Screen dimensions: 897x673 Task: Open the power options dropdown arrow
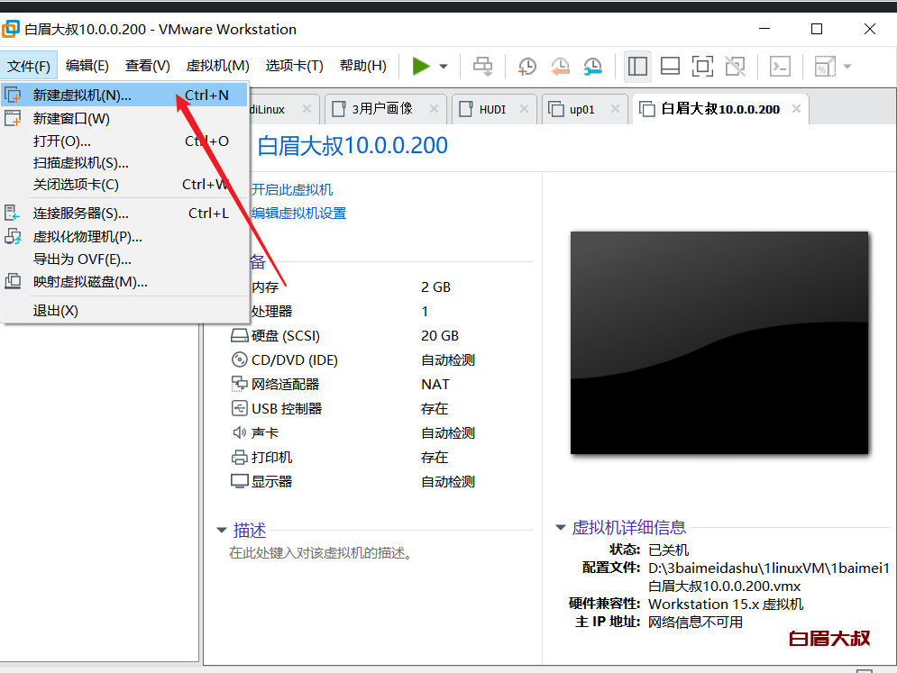tap(444, 67)
